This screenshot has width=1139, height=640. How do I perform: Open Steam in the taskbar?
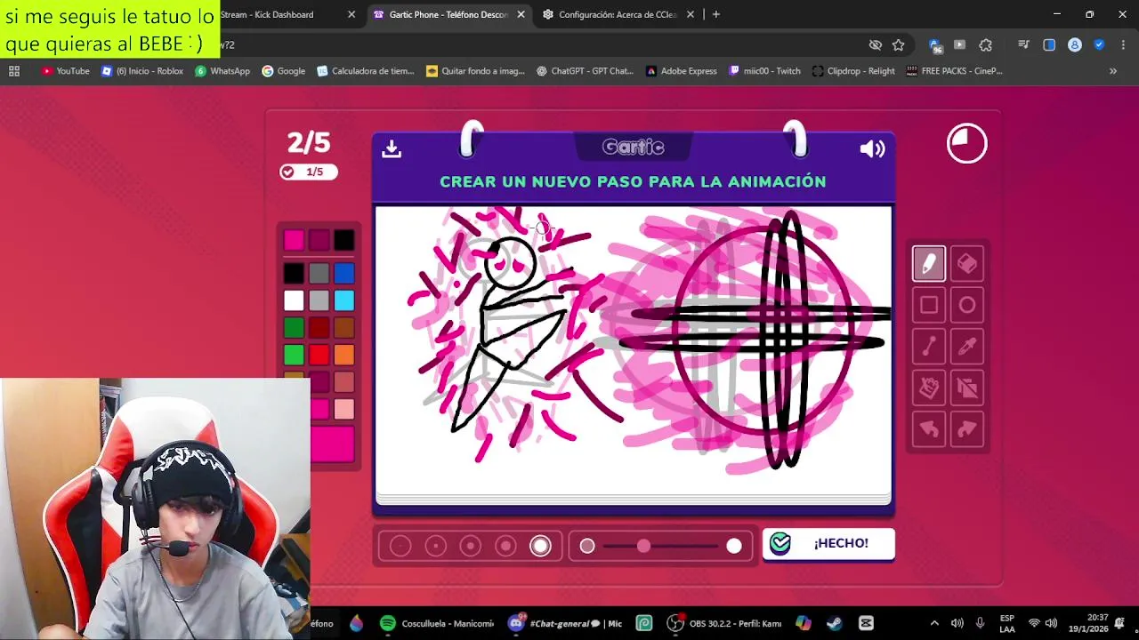[x=834, y=623]
